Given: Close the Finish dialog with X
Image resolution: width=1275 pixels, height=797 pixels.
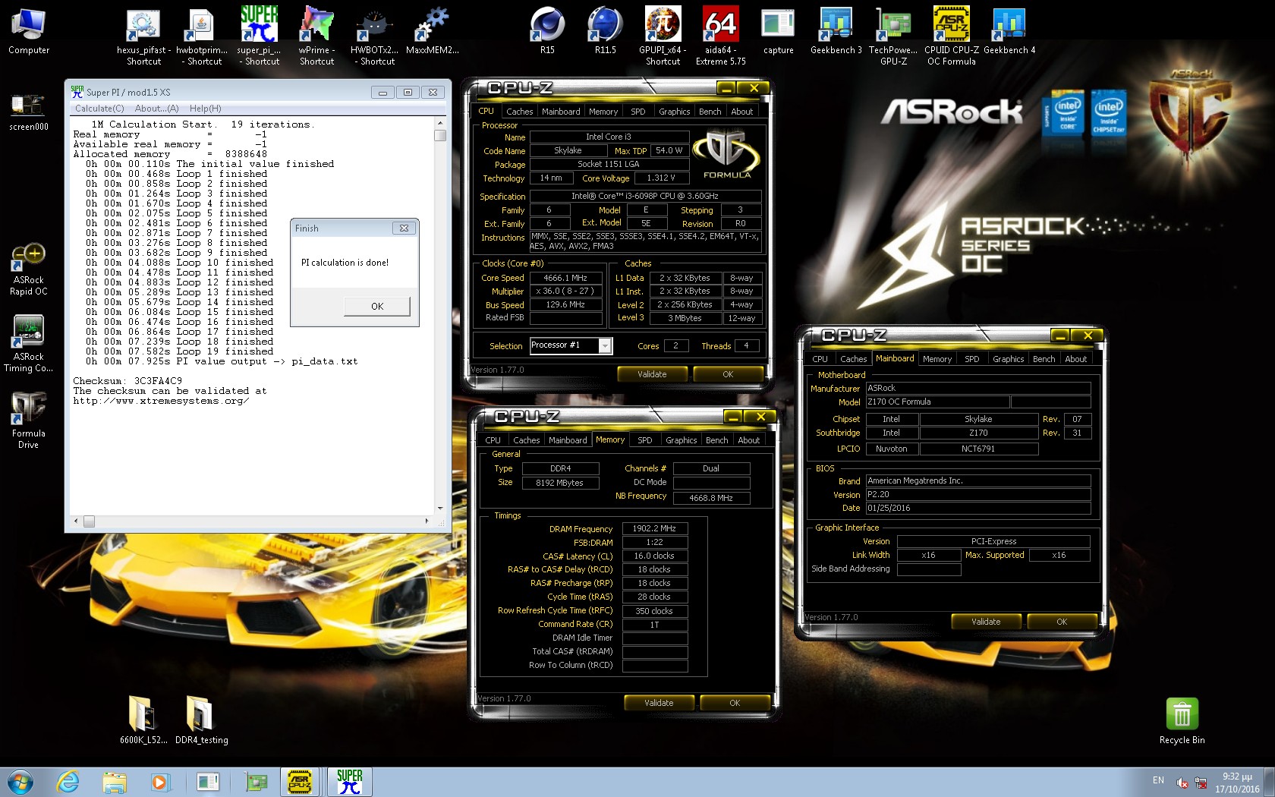Looking at the screenshot, I should pyautogui.click(x=404, y=228).
